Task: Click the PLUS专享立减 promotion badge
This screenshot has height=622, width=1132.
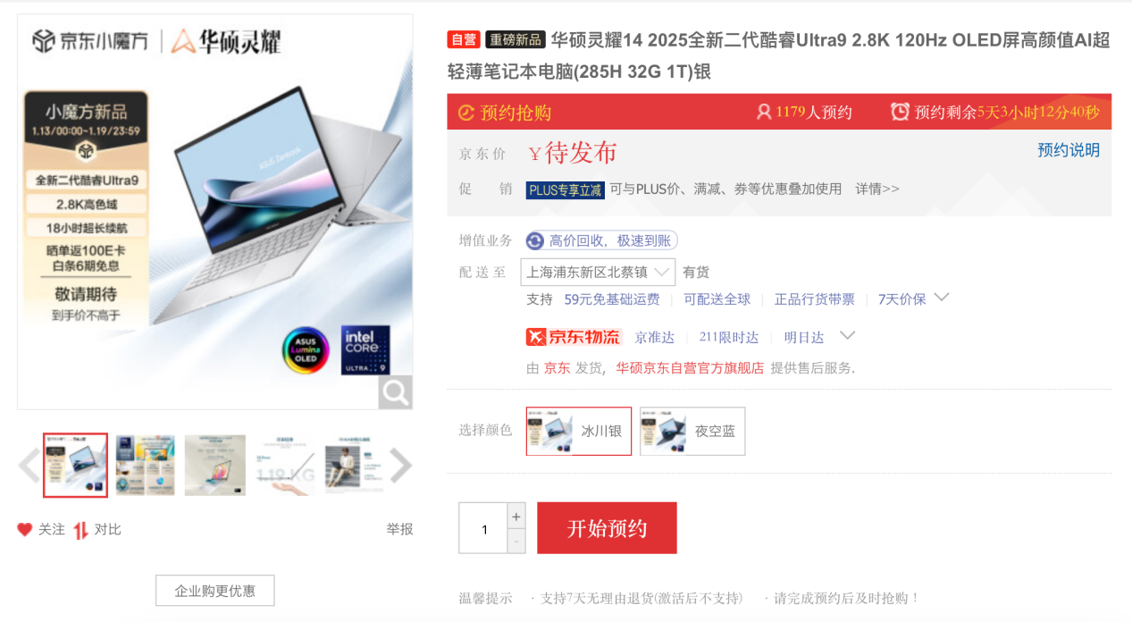Action: (566, 189)
